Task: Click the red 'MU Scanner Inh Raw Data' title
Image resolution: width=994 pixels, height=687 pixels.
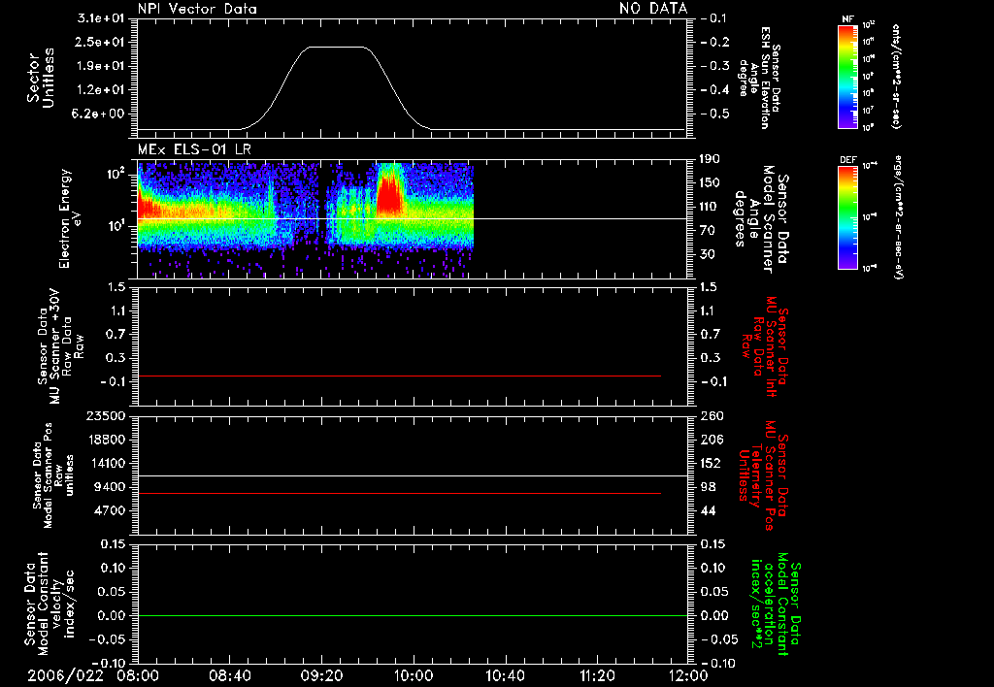Action: (x=765, y=346)
